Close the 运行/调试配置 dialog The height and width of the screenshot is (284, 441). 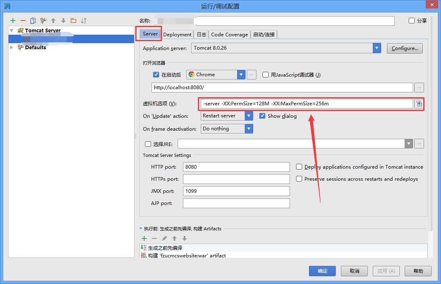point(432,4)
